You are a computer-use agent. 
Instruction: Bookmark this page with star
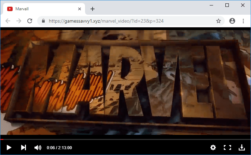tap(219, 21)
